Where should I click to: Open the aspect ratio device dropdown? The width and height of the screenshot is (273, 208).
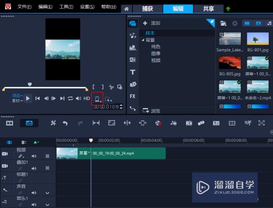[x=97, y=99]
